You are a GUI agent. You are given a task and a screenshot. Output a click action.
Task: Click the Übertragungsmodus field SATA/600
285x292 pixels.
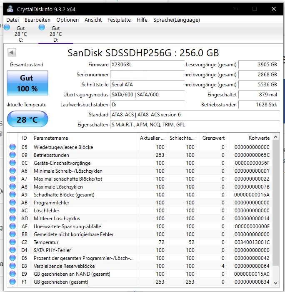147,95
